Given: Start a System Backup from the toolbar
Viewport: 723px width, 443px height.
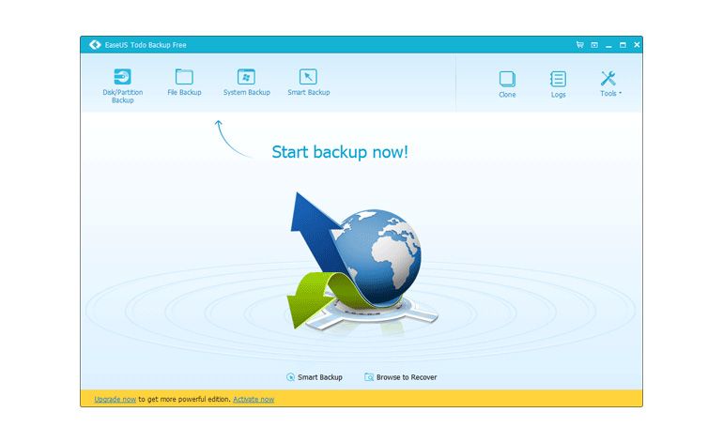Looking at the screenshot, I should tap(246, 80).
